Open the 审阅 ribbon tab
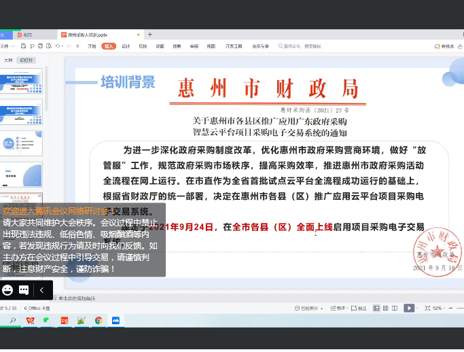Screen dimensions: 464x352 pos(194,46)
